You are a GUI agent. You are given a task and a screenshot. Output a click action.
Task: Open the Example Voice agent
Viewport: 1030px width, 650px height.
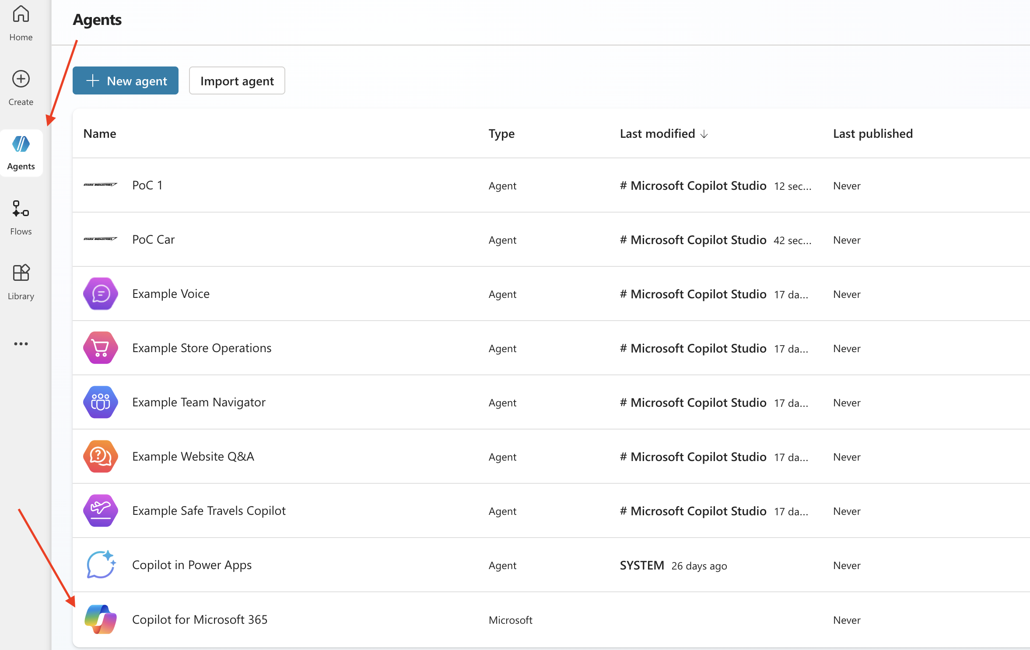[171, 294]
